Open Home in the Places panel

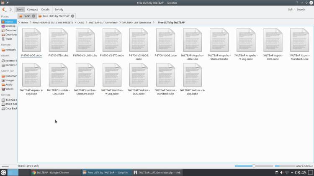click(x=9, y=21)
